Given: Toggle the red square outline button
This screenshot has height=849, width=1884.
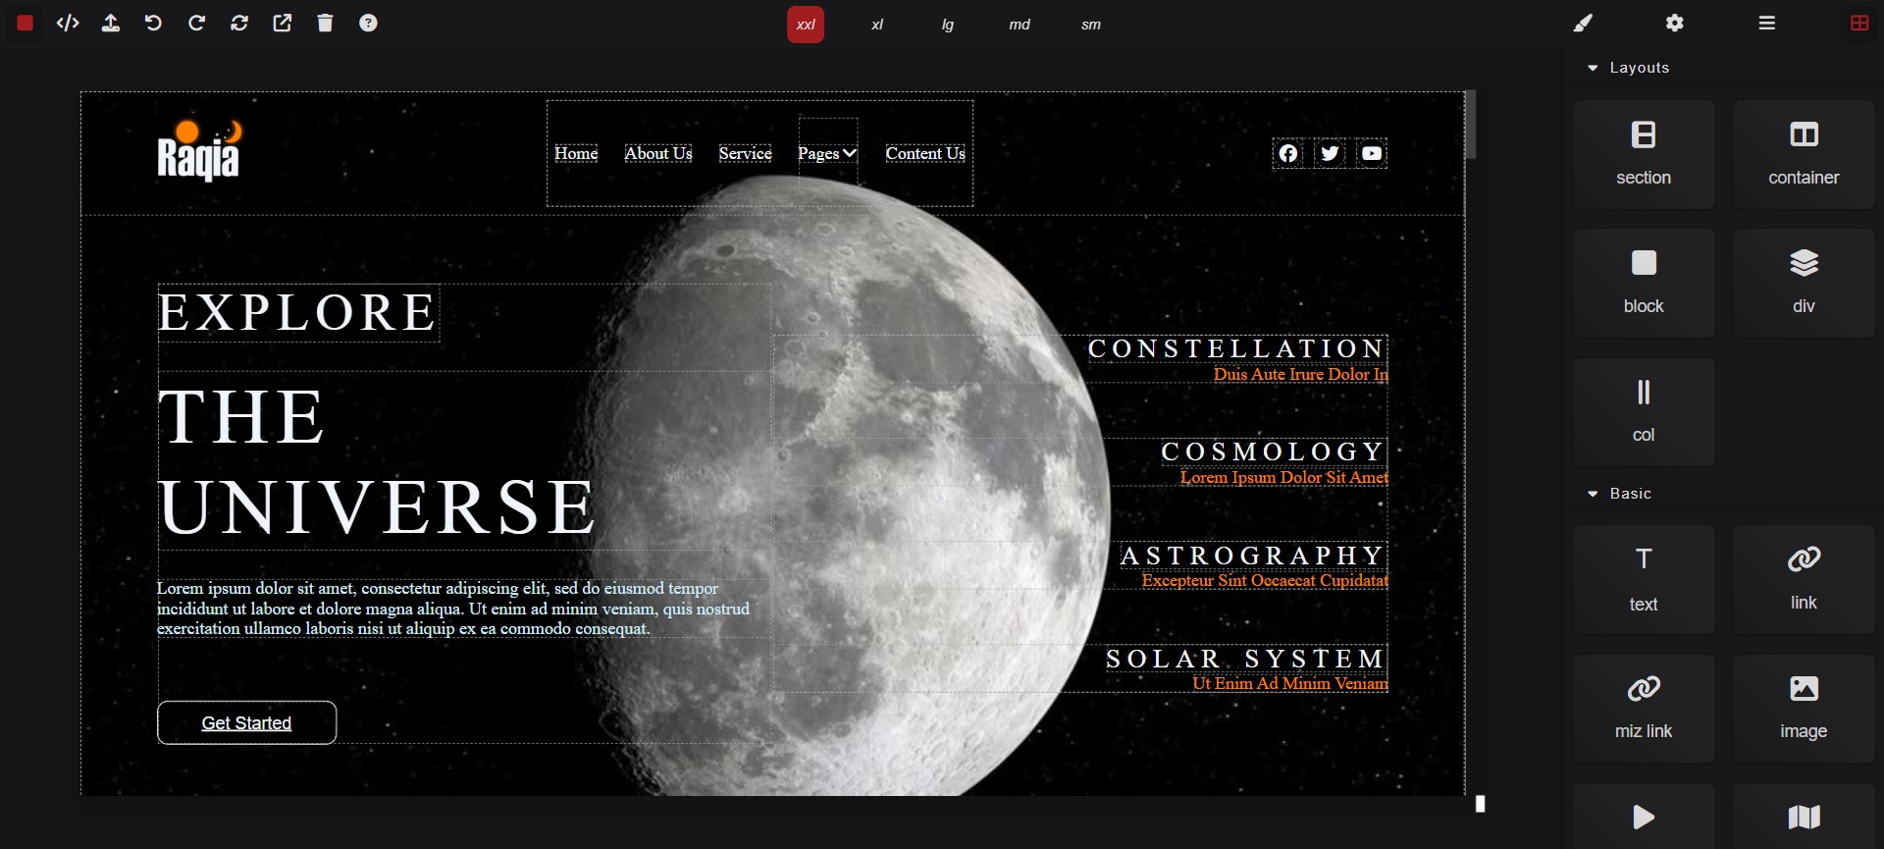Looking at the screenshot, I should tap(26, 24).
